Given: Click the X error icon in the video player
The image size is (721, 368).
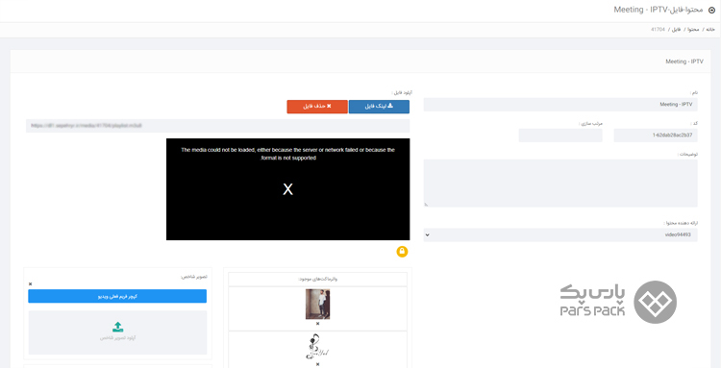Looking at the screenshot, I should click(287, 189).
